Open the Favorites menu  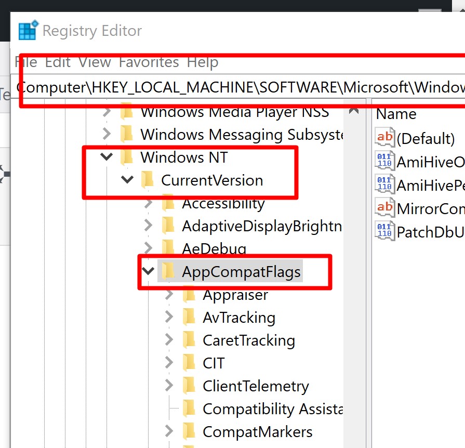tap(149, 62)
